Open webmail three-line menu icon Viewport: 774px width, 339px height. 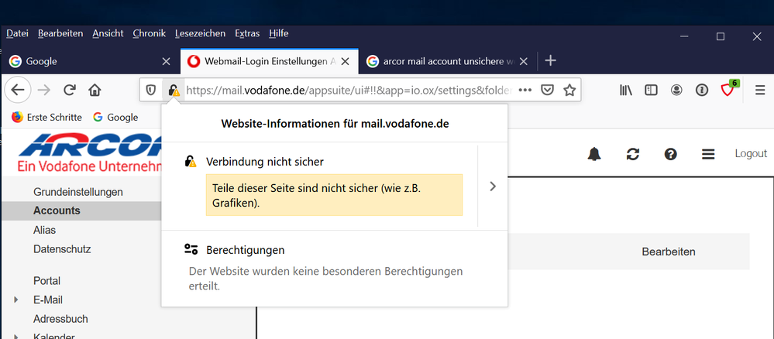pos(708,155)
